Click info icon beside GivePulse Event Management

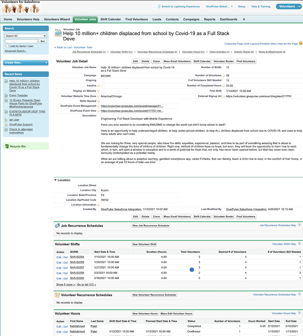[98, 106]
